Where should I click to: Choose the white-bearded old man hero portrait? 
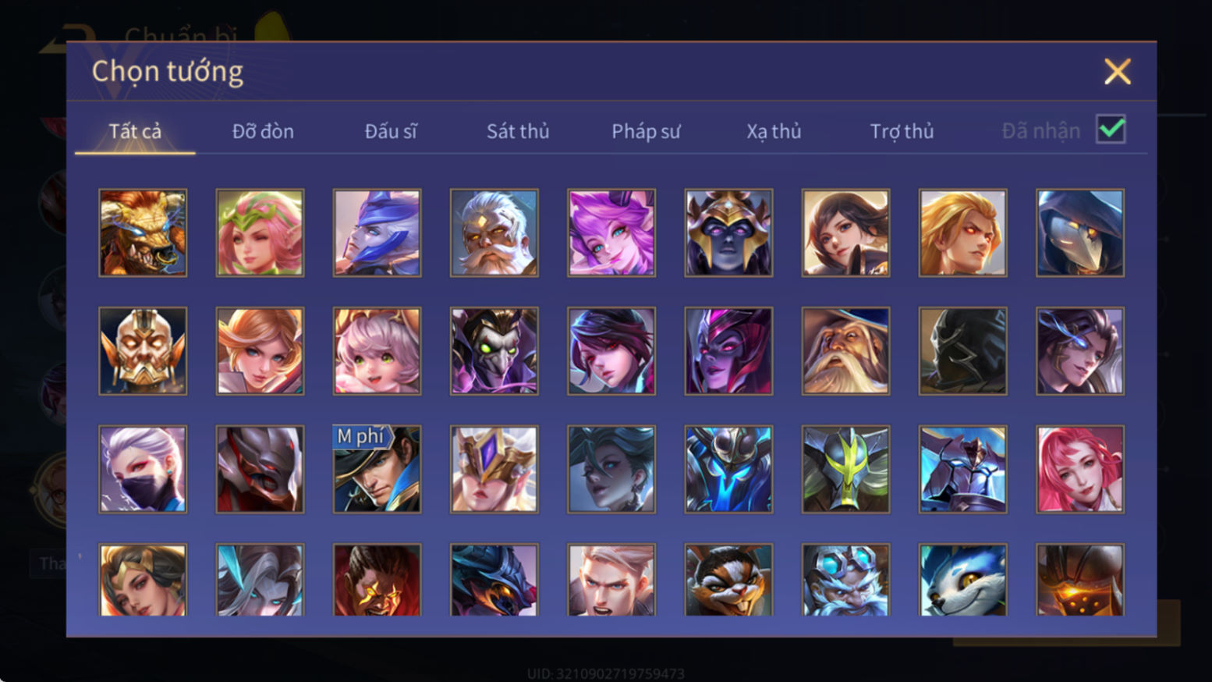[494, 233]
